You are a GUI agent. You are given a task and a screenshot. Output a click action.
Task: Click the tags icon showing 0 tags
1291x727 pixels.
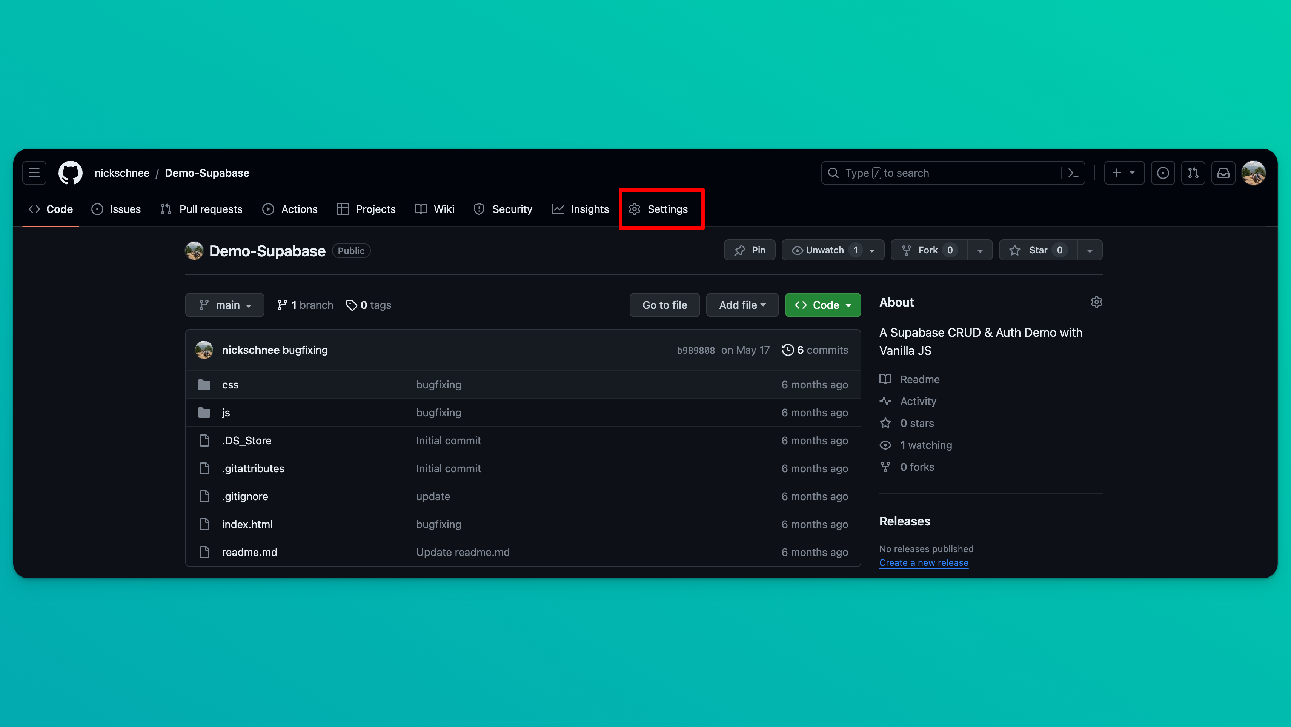tap(351, 305)
